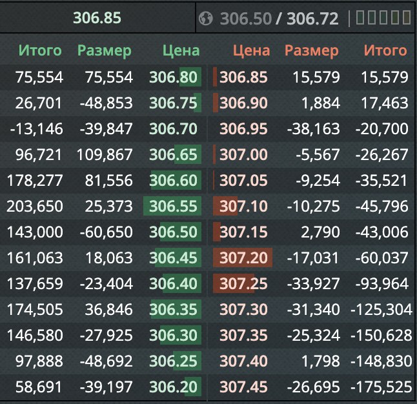Image resolution: width=417 pixels, height=404 pixels.
Task: Click ask size 2,790
Action: click(x=320, y=232)
